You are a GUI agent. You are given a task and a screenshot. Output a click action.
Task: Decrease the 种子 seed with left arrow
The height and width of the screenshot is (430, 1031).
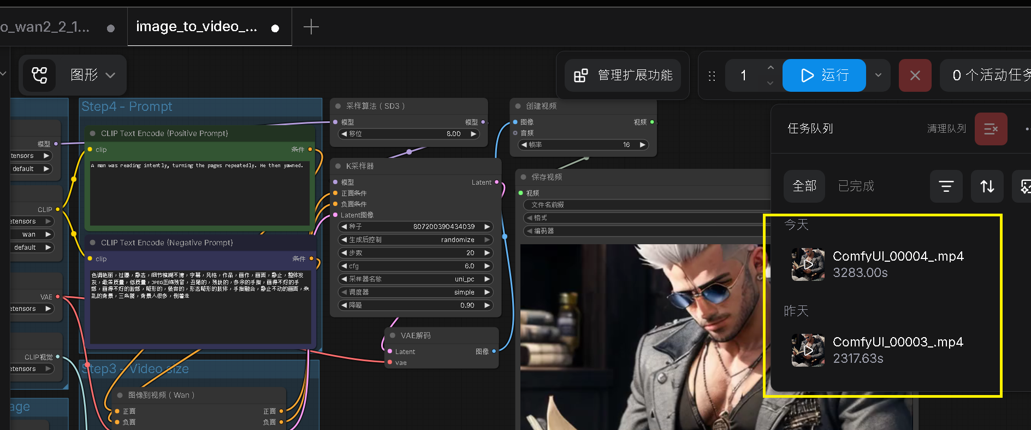point(344,227)
